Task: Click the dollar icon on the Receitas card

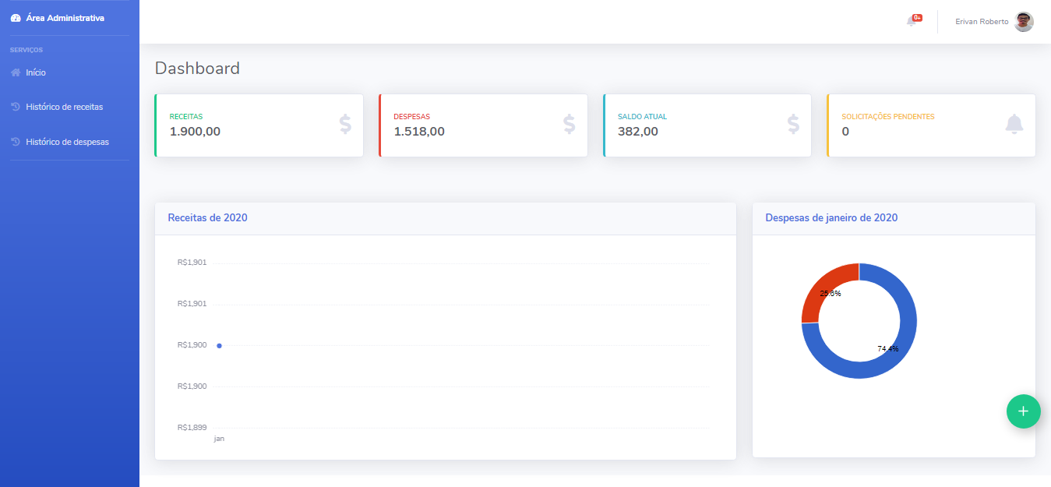Action: click(x=345, y=124)
